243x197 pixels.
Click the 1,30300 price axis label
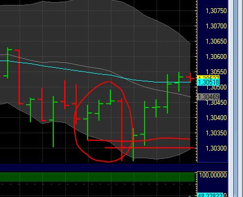(x=216, y=148)
